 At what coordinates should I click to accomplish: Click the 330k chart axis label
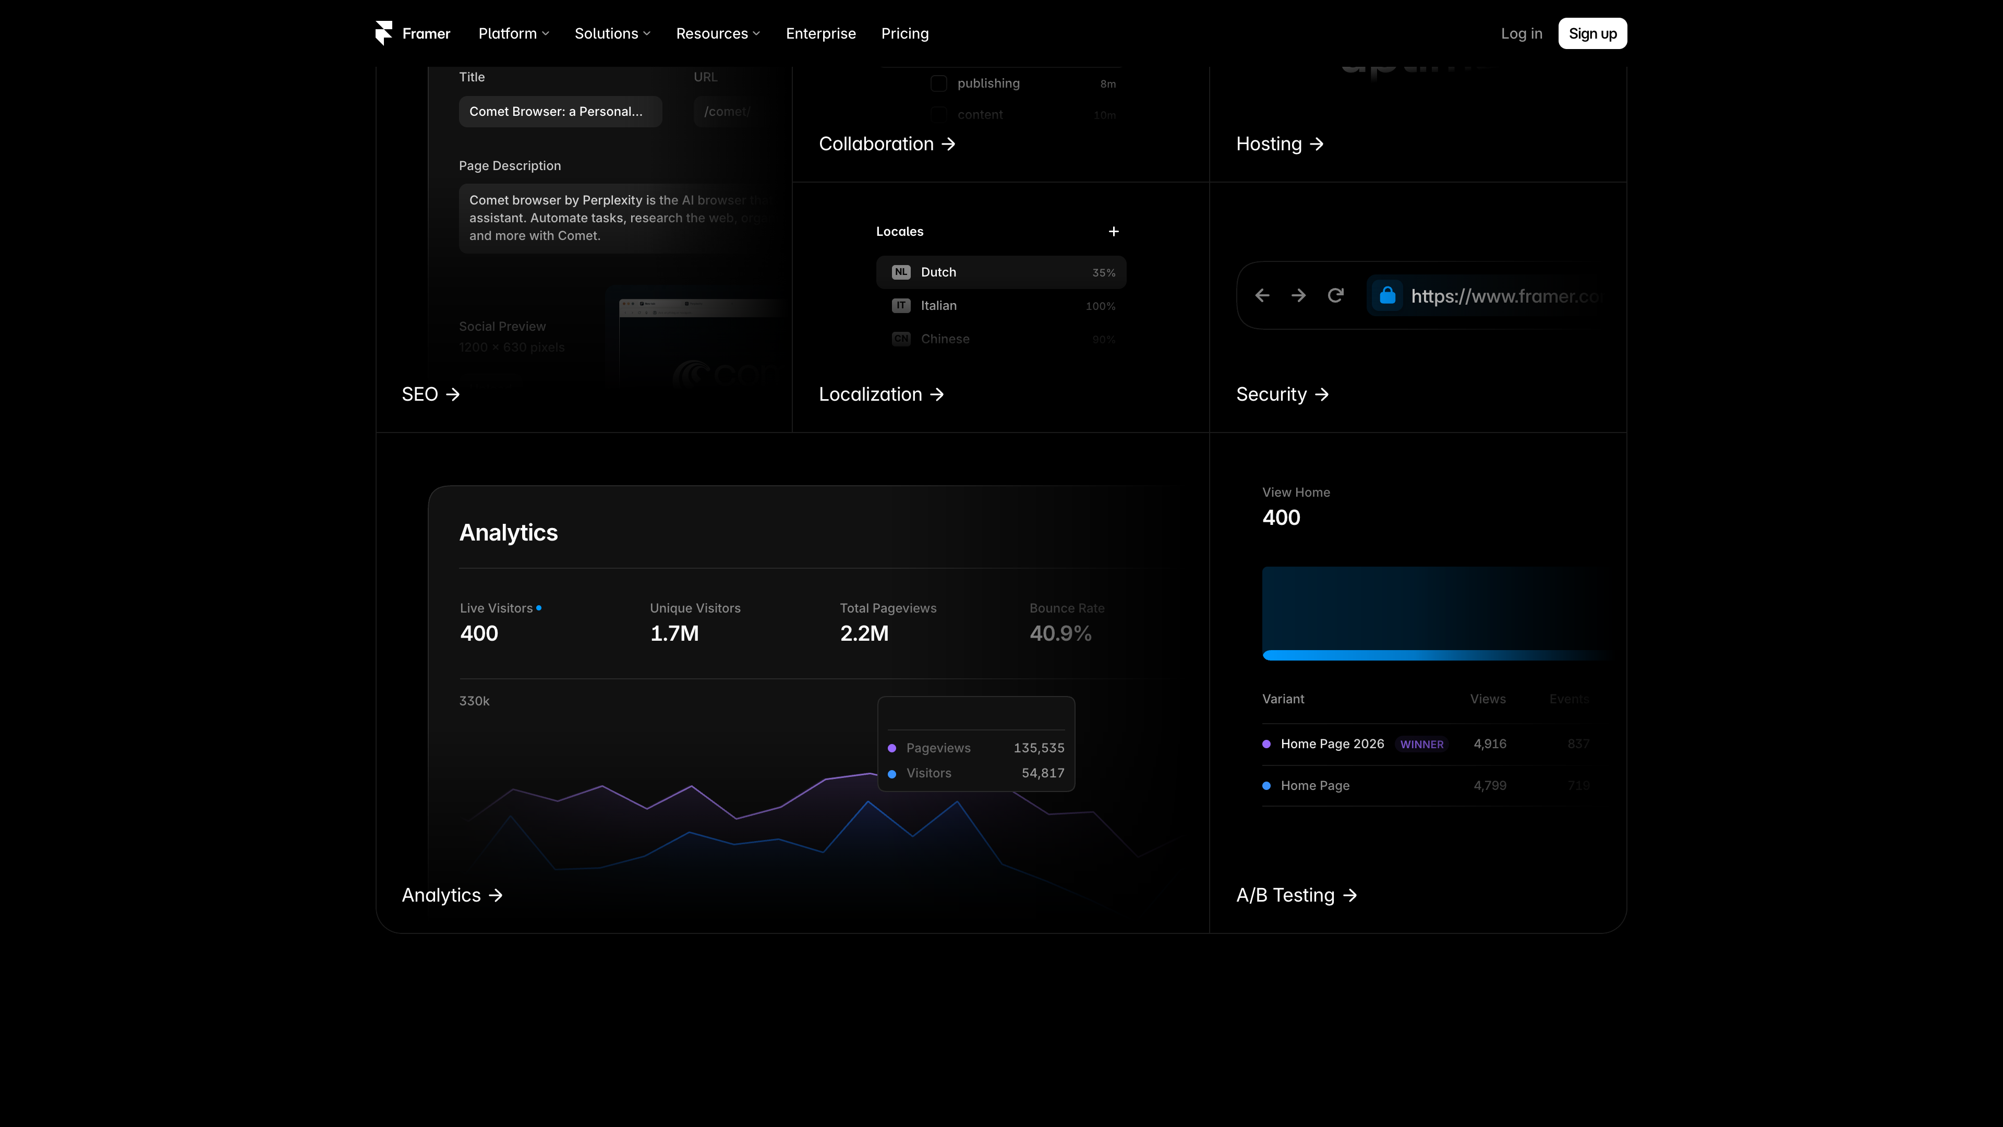[x=474, y=701]
